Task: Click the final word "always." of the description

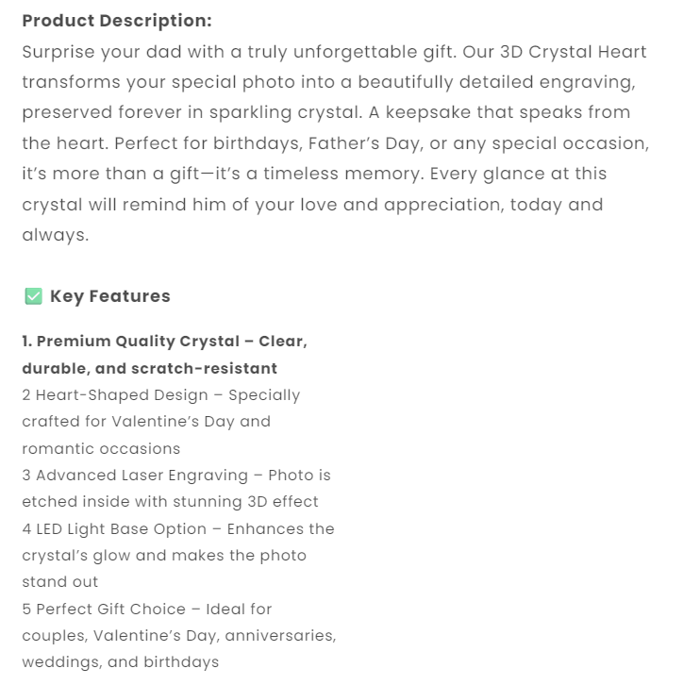Action: pos(56,235)
